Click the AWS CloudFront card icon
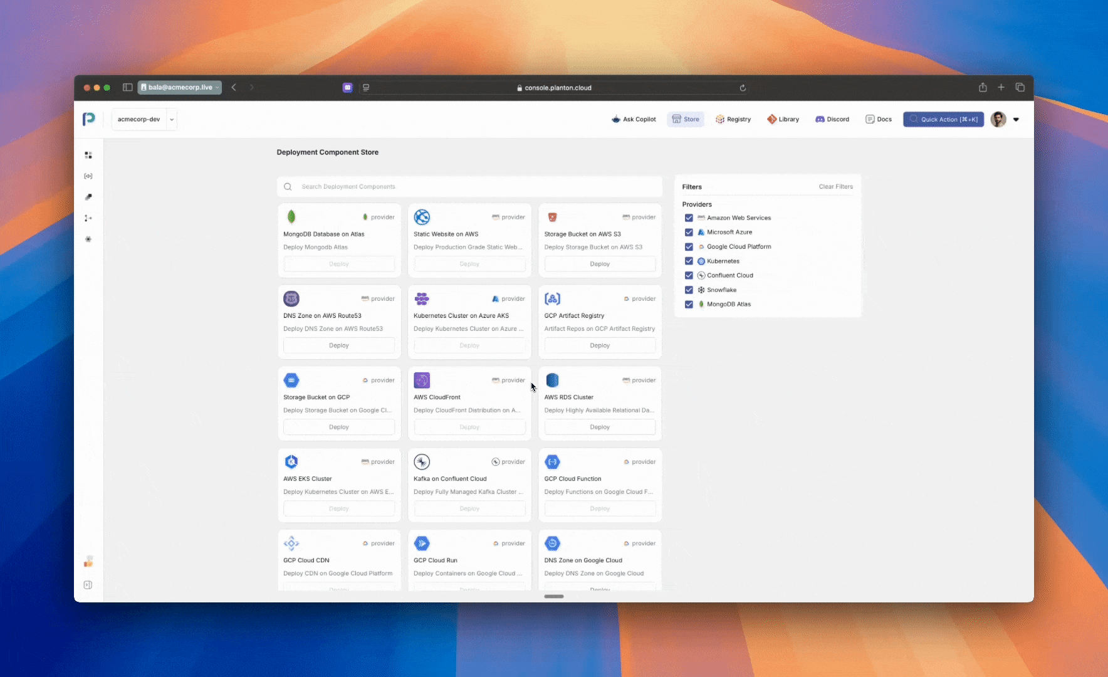Screen dimensions: 1108x677 click(x=422, y=380)
